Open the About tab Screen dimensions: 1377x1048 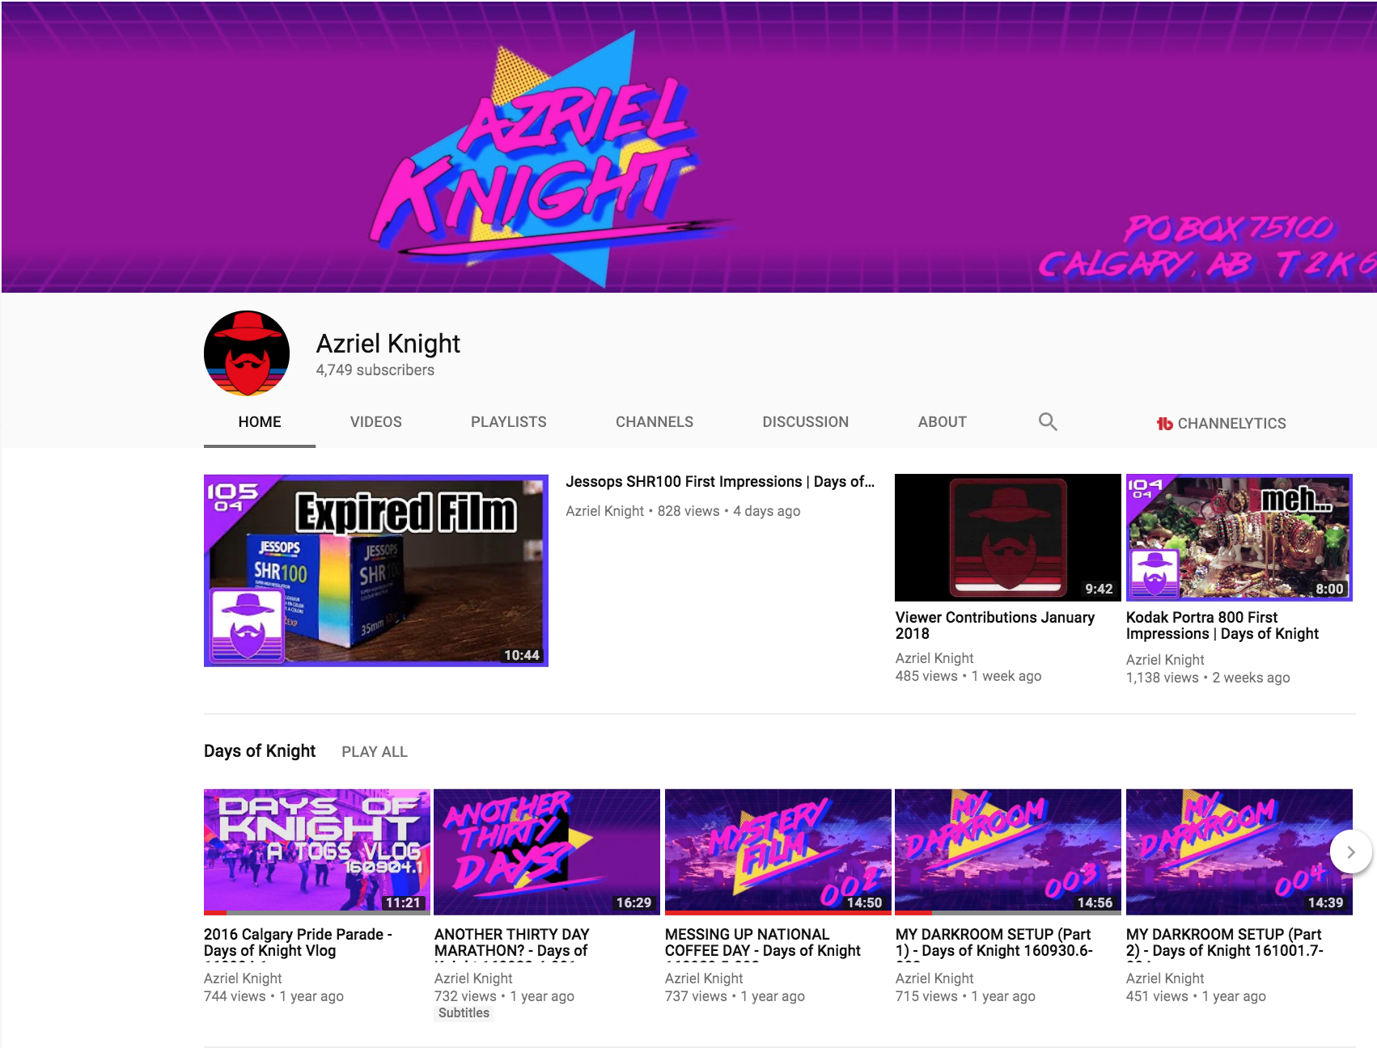942,421
